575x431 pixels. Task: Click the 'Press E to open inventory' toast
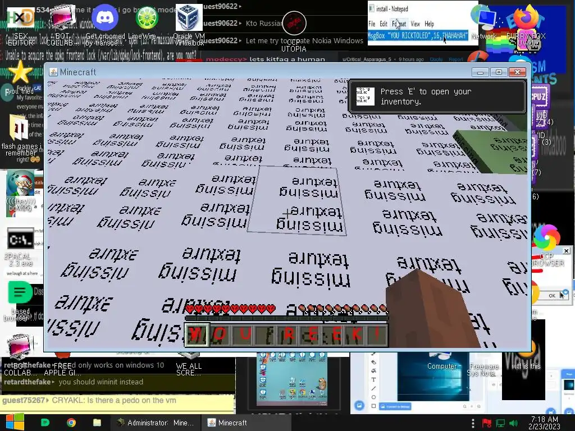[437, 97]
